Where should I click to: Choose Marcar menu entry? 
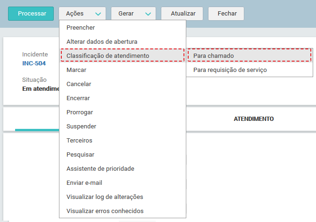click(x=123, y=70)
